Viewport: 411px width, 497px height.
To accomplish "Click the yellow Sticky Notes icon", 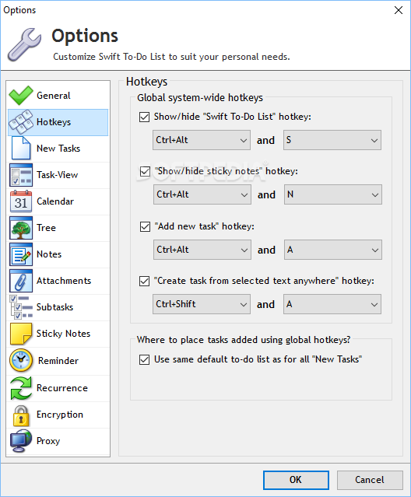I will pos(21,334).
